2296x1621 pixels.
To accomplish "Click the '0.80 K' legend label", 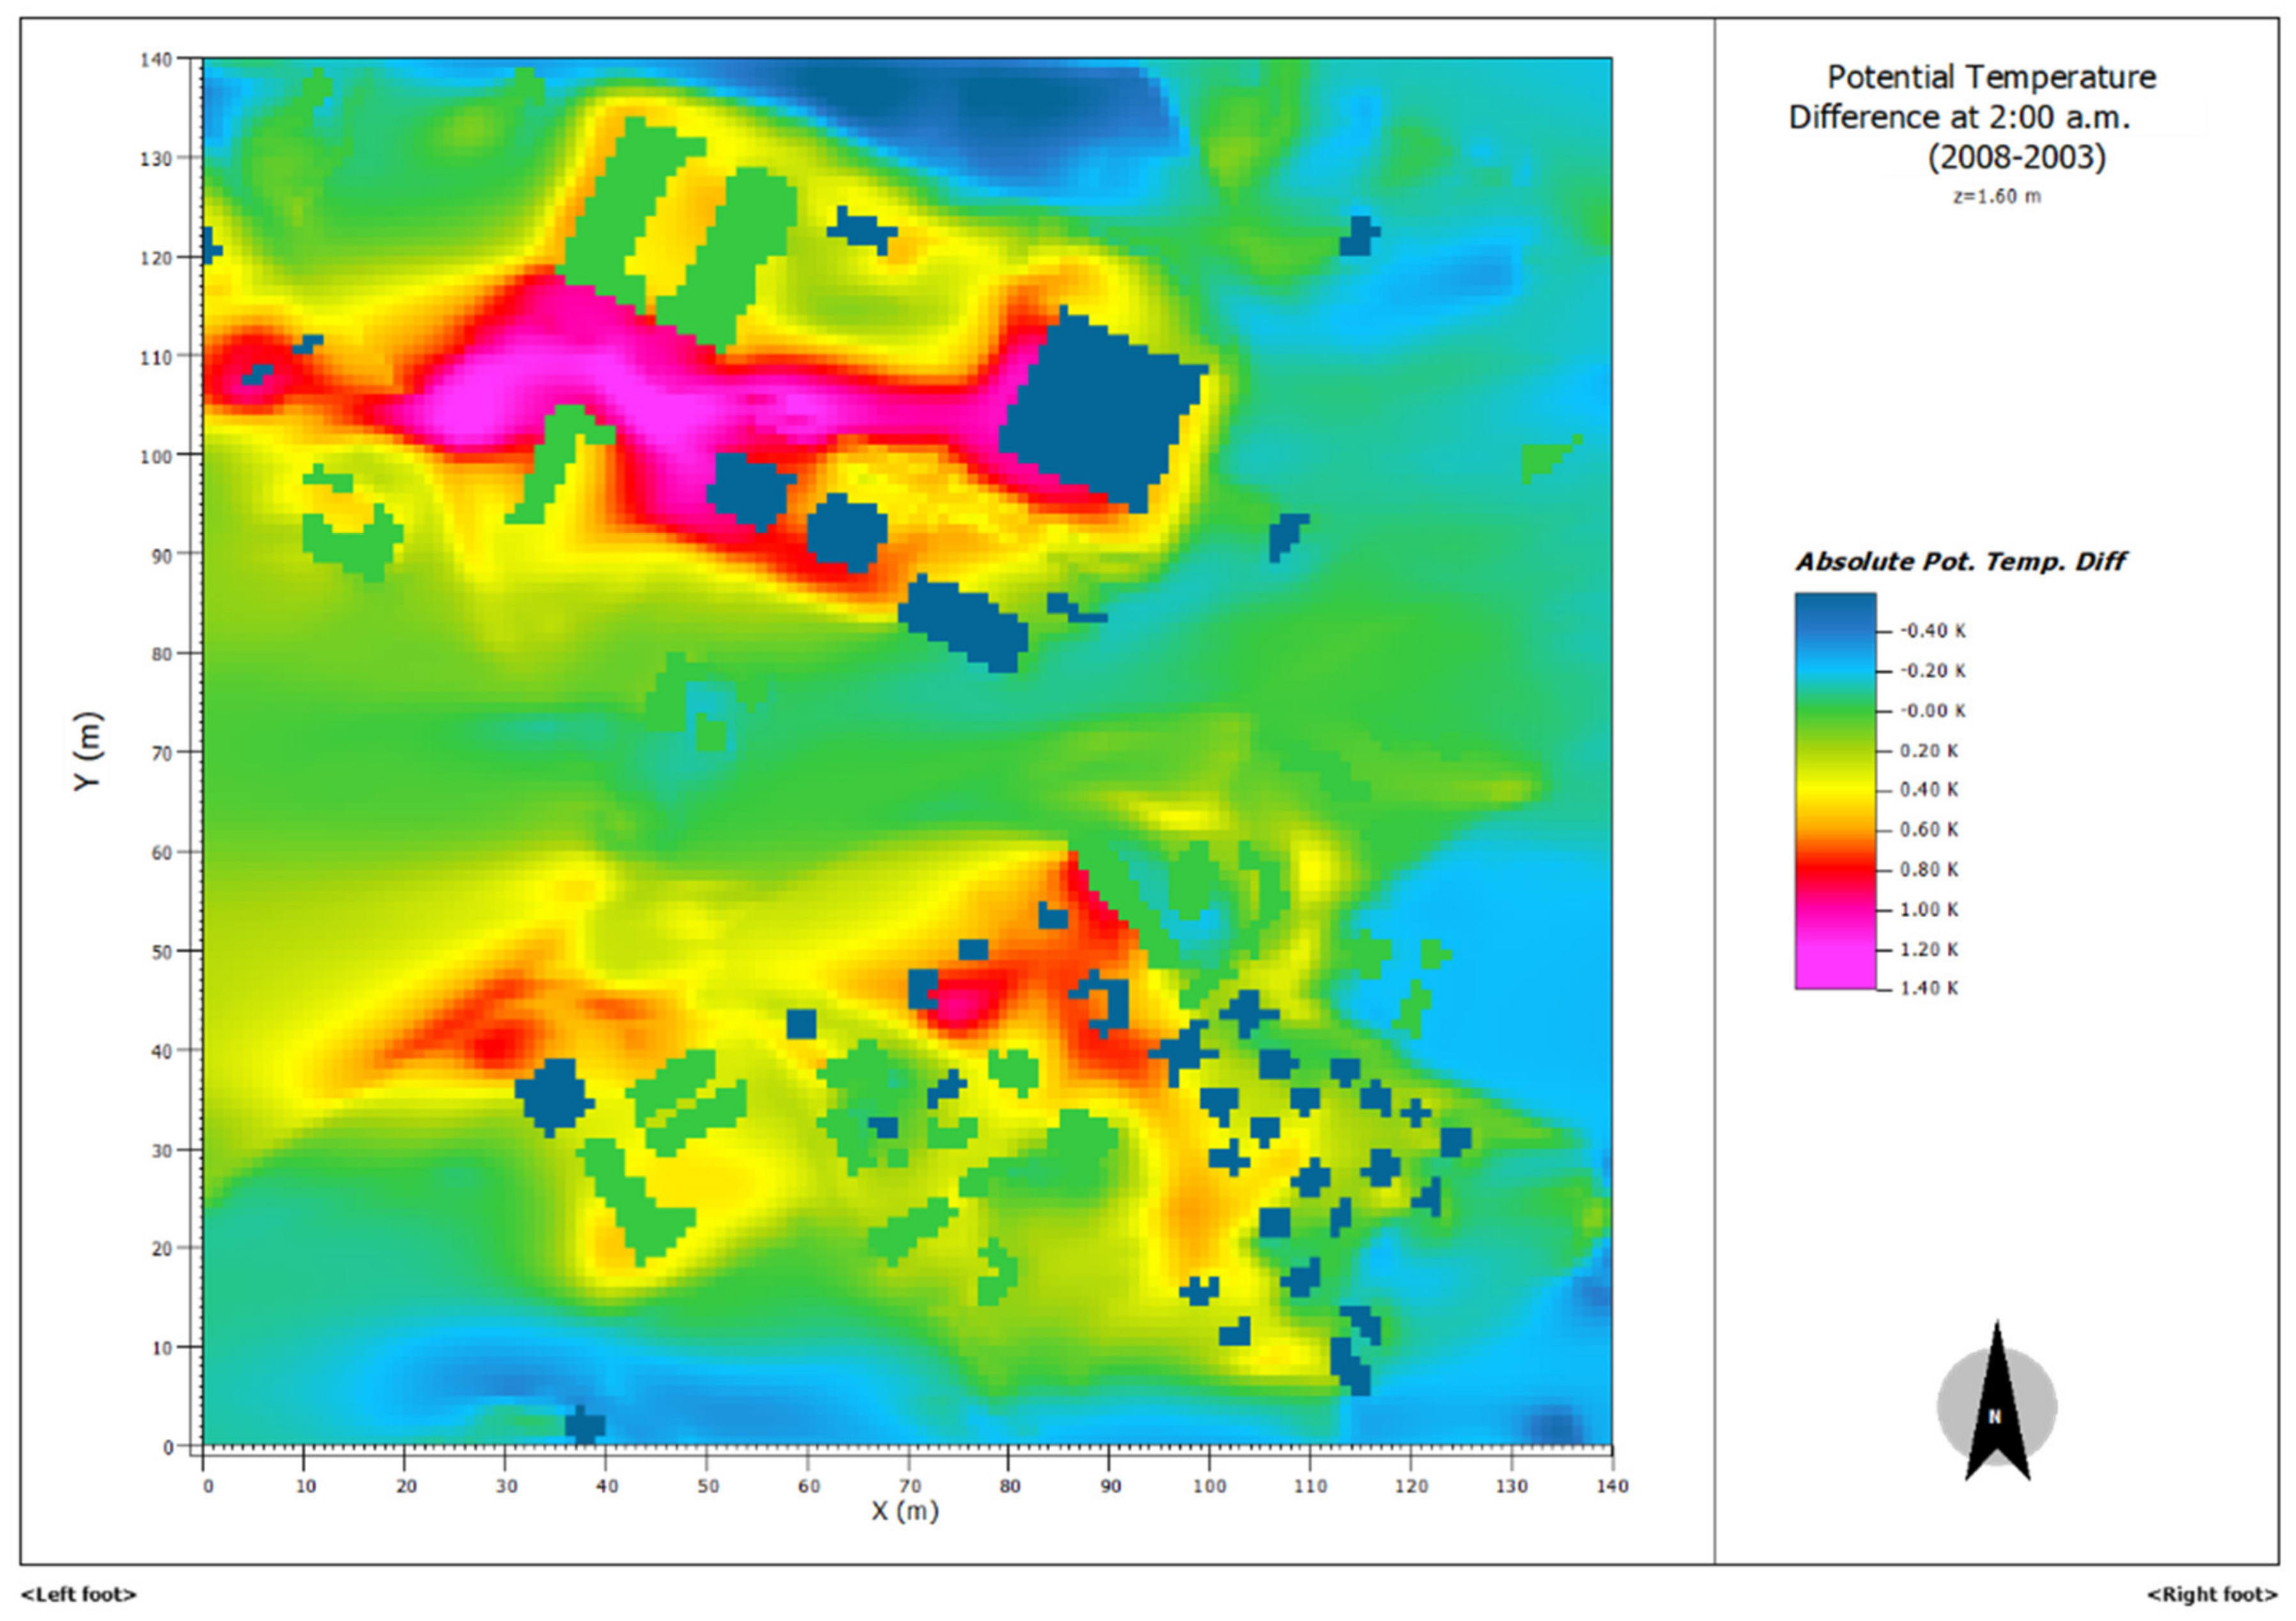I will 1929,870.
